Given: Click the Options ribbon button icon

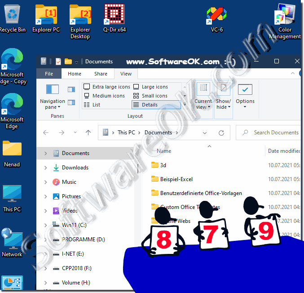Looking at the screenshot, I should [x=245, y=89].
